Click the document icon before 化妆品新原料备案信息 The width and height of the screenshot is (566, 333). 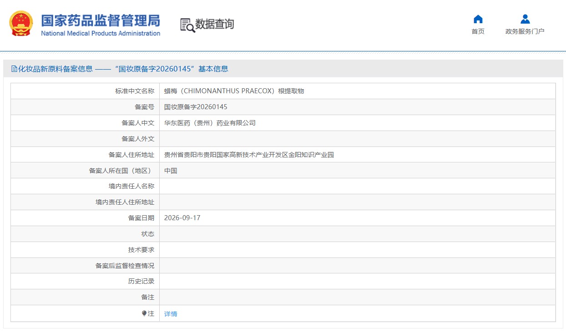point(14,69)
